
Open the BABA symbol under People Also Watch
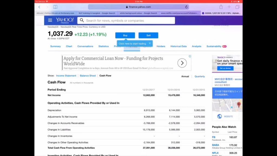215,145
